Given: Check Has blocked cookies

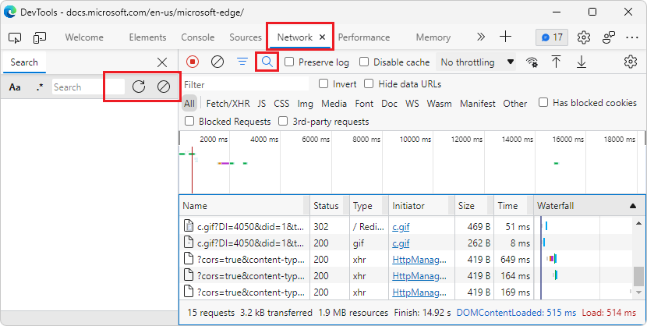Looking at the screenshot, I should tap(544, 102).
